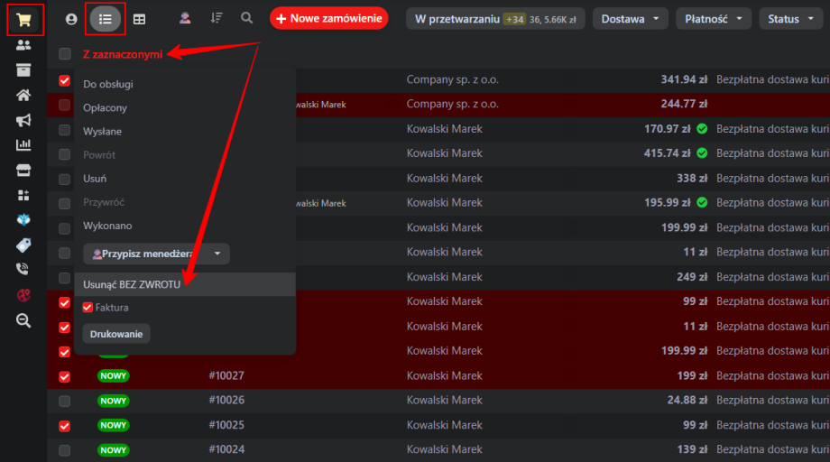830x462 pixels.
Task: Click the sort order icon
Action: [x=217, y=18]
